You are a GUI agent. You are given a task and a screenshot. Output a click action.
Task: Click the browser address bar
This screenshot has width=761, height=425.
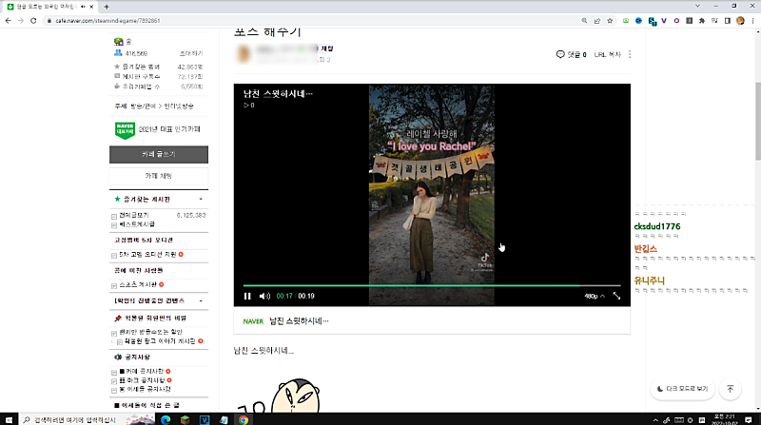[x=311, y=21]
